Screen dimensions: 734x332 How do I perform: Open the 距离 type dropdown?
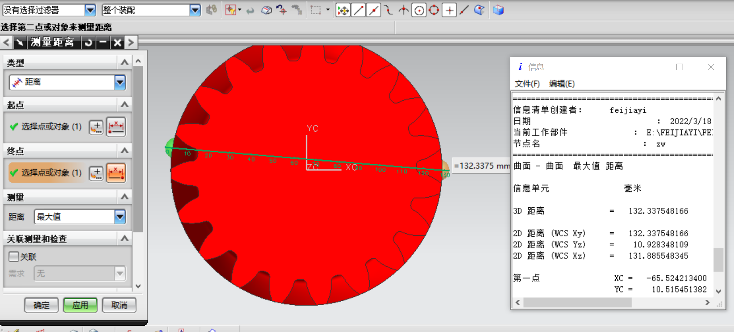[x=120, y=82]
